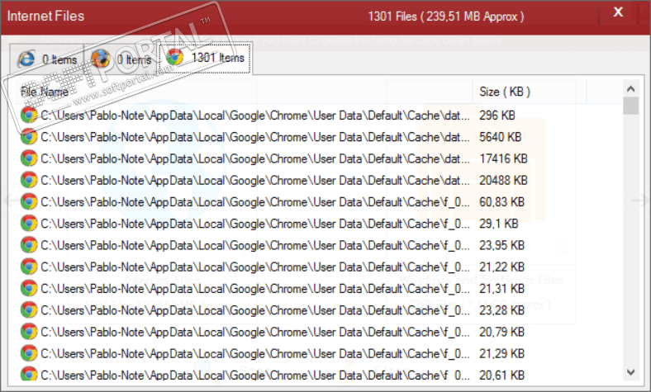Image resolution: width=651 pixels, height=392 pixels.
Task: Click the Cache\f_0... file path of the 21,22 KB row
Action: pyautogui.click(x=255, y=267)
